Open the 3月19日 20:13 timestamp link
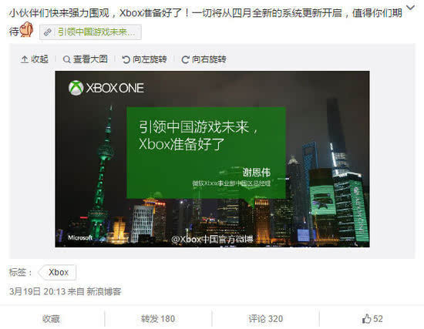The image size is (424, 329). pos(37,291)
